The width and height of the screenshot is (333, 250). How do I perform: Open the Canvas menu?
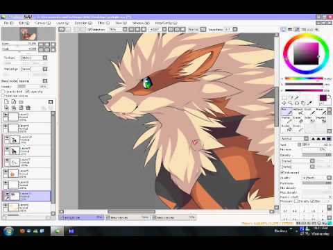click(x=42, y=23)
